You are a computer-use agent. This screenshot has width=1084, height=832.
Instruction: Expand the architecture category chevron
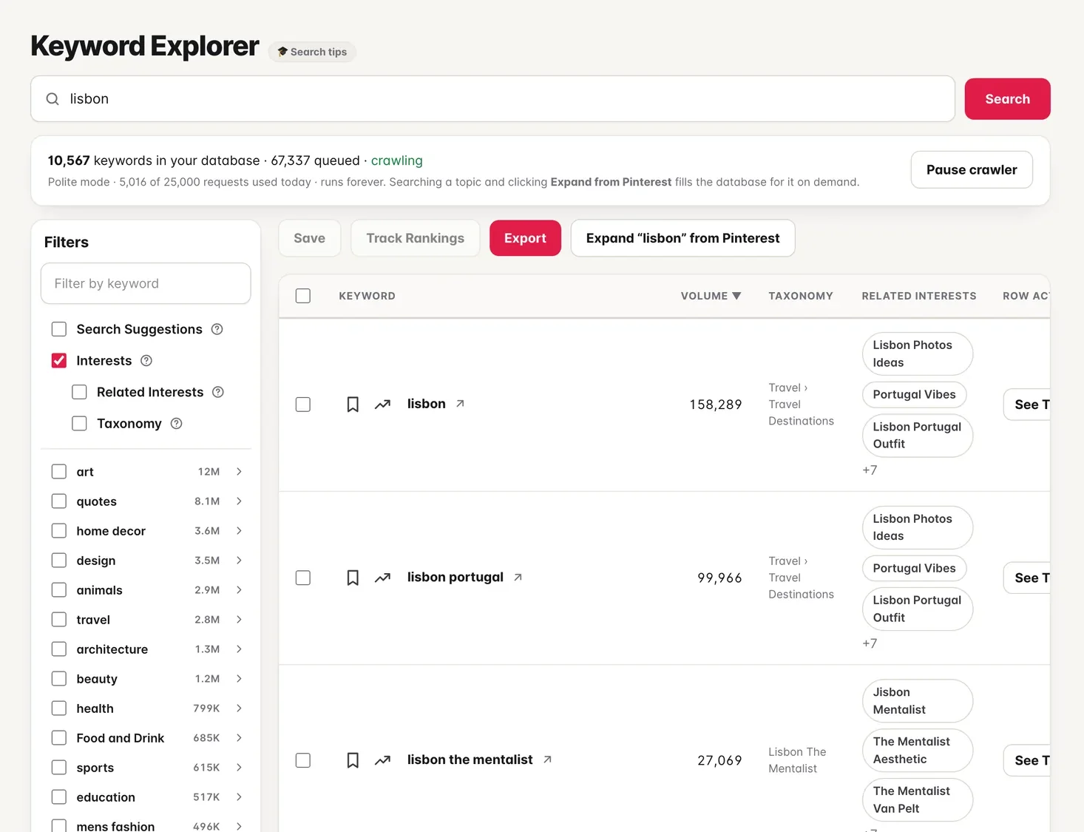tap(239, 649)
